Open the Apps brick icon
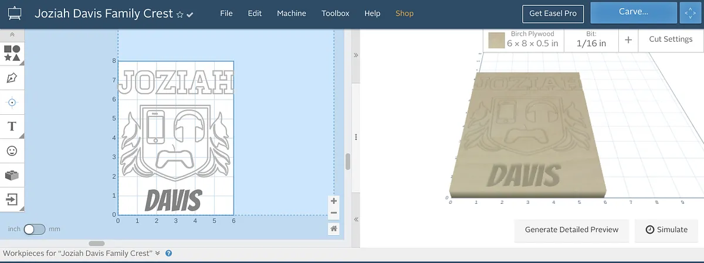Screen dimensions: 704x263 12,175
